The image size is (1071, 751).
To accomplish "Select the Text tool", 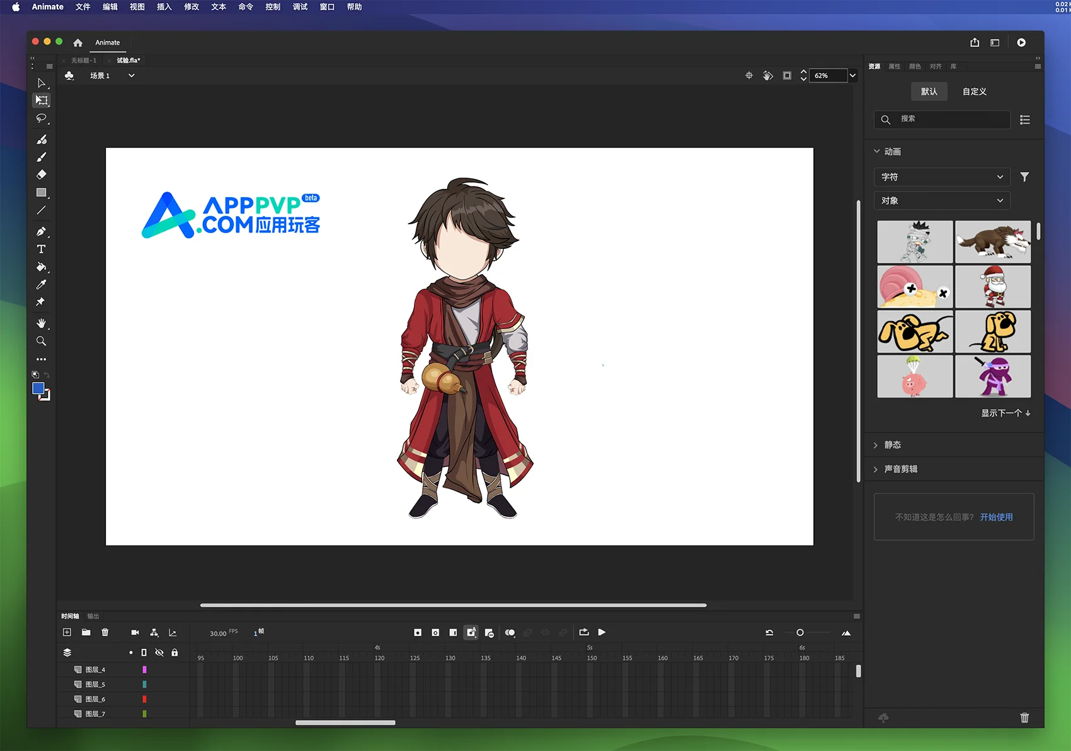I will pos(41,249).
